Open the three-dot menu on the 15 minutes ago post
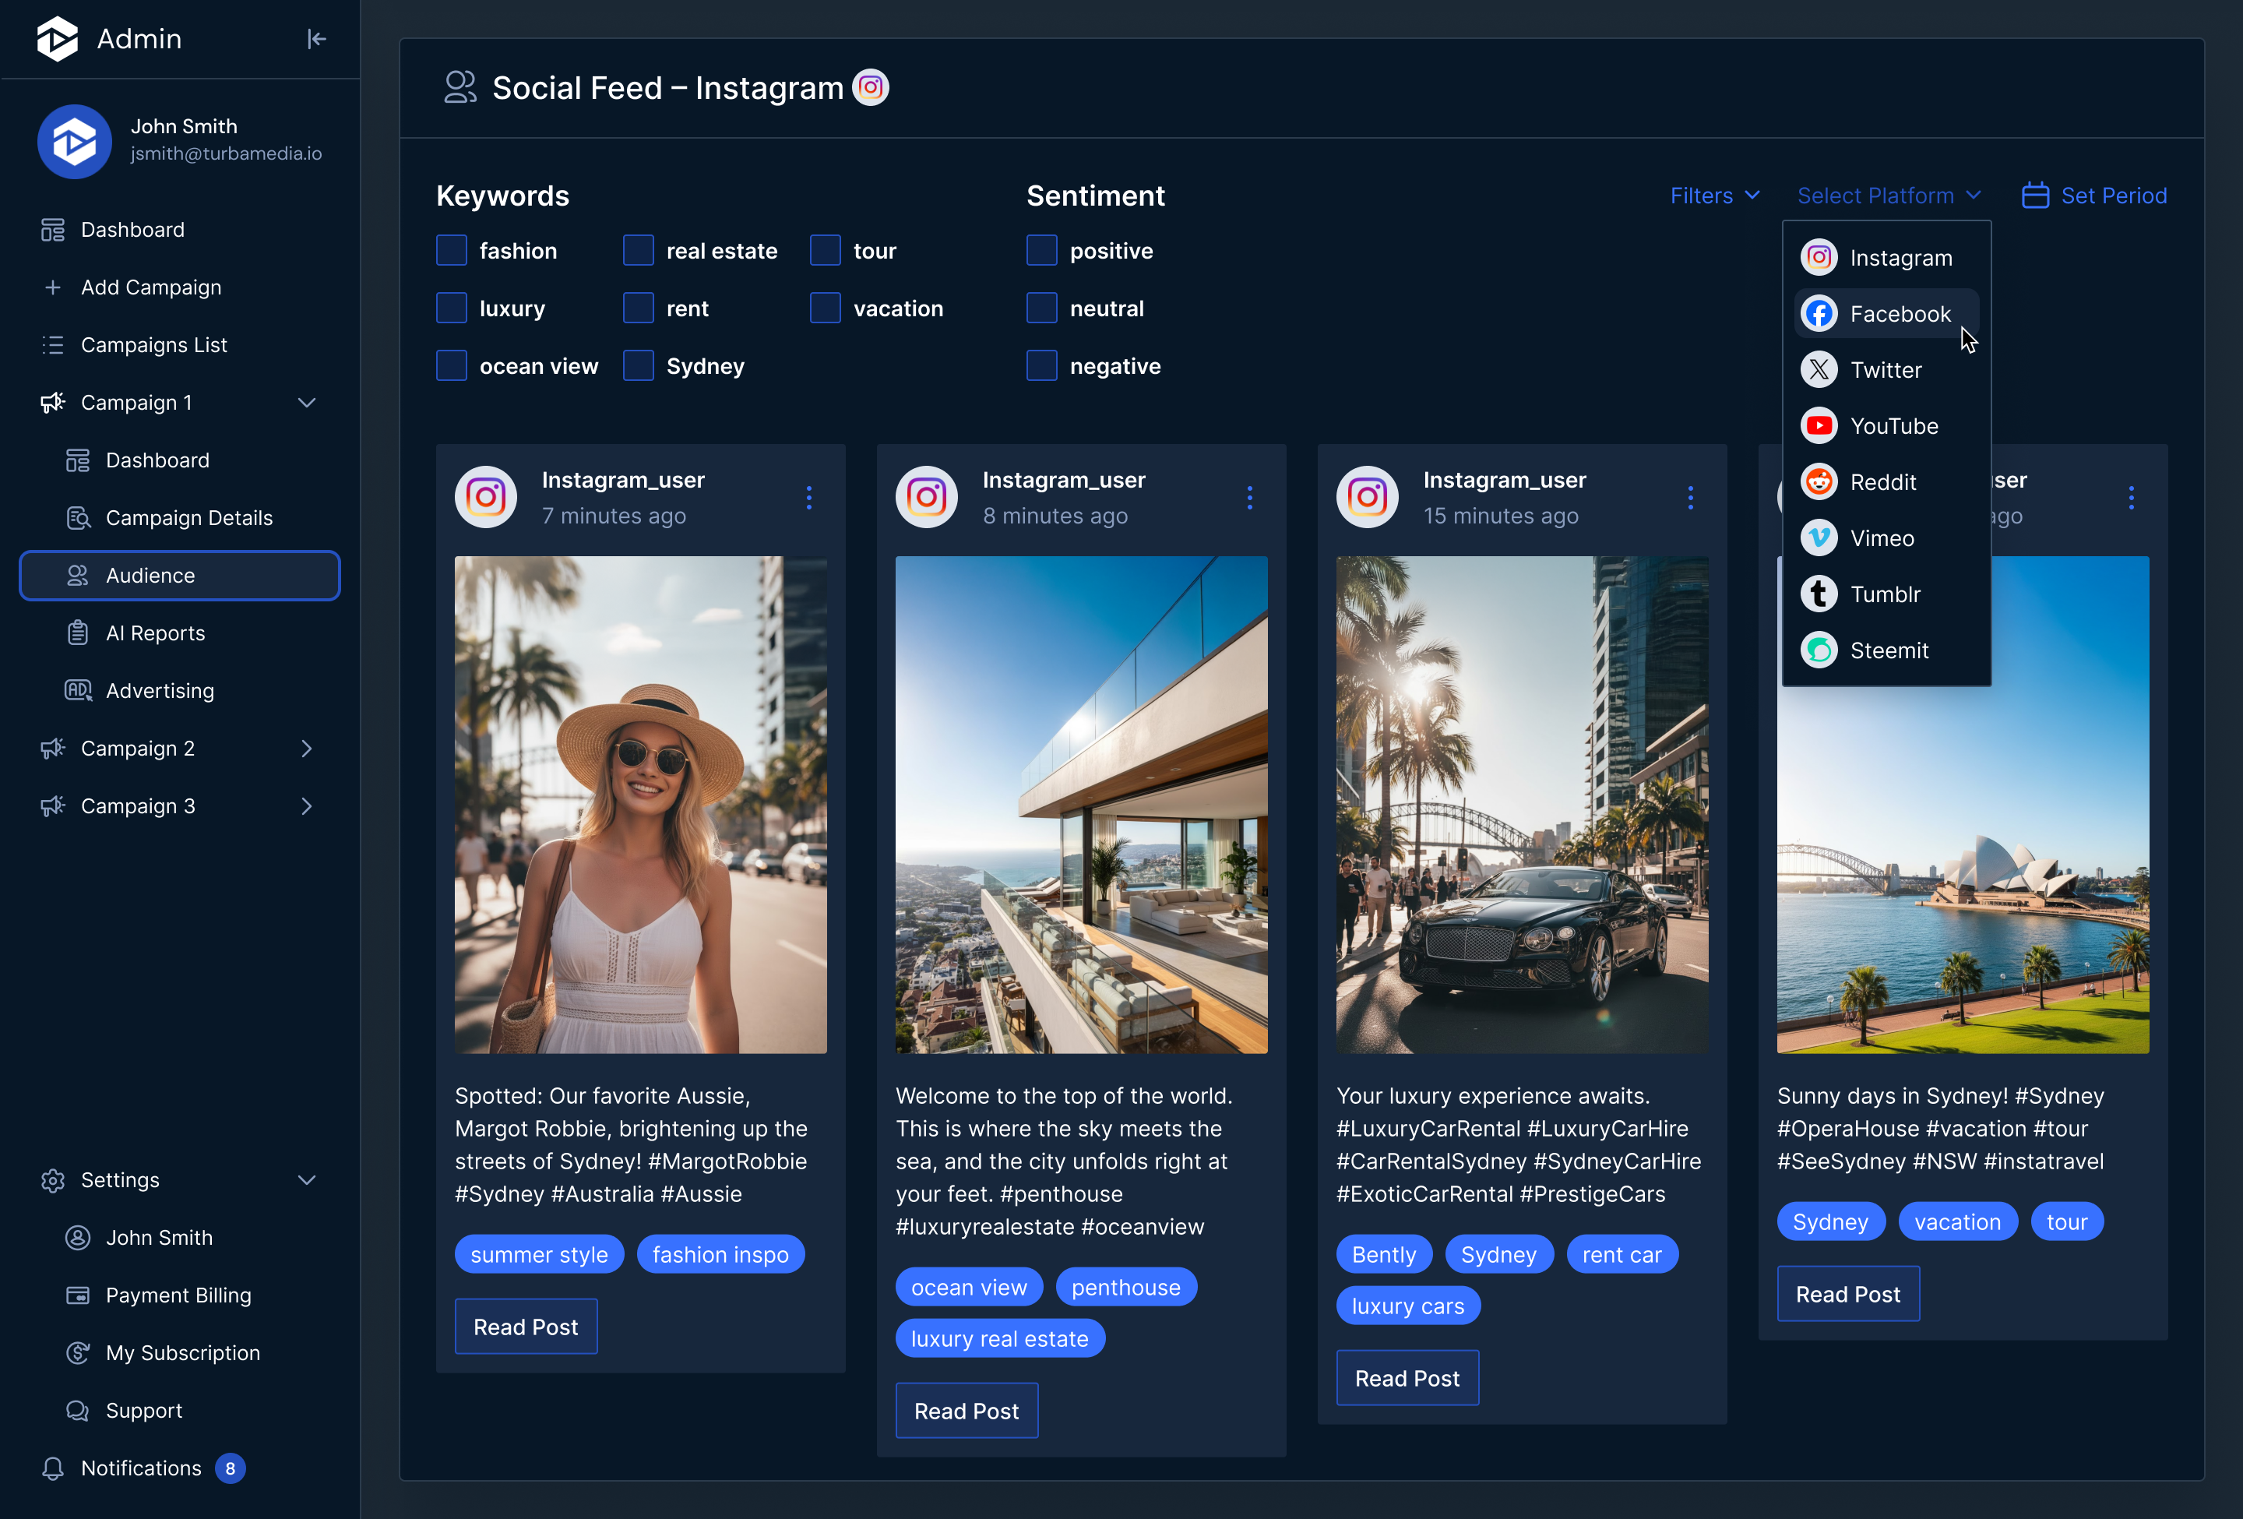The width and height of the screenshot is (2243, 1519). pos(1690,498)
